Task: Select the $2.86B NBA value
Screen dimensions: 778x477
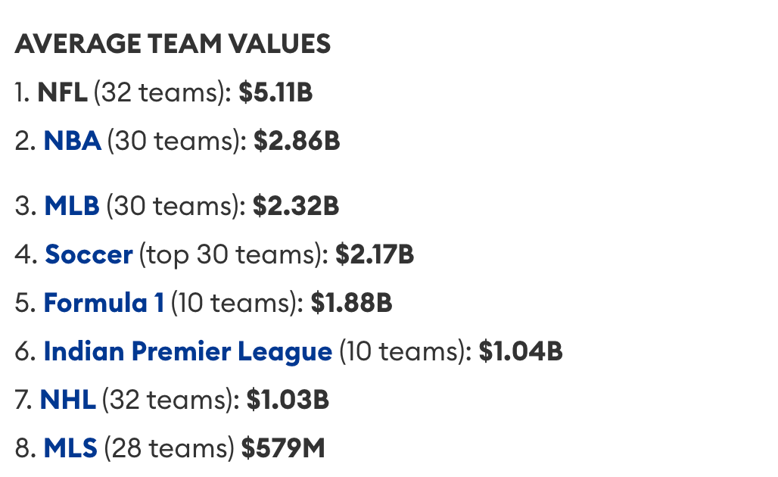Action: pyautogui.click(x=297, y=141)
